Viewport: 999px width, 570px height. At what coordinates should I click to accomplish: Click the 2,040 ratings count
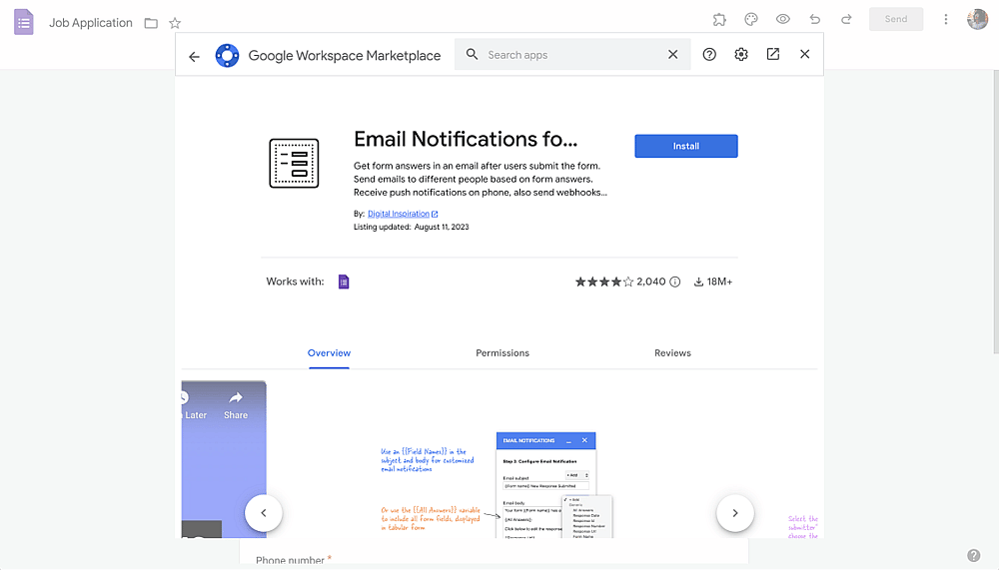[651, 282]
